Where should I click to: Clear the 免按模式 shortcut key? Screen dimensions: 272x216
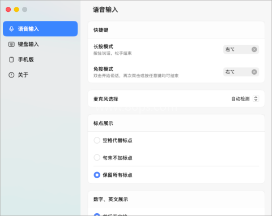pyautogui.click(x=254, y=72)
